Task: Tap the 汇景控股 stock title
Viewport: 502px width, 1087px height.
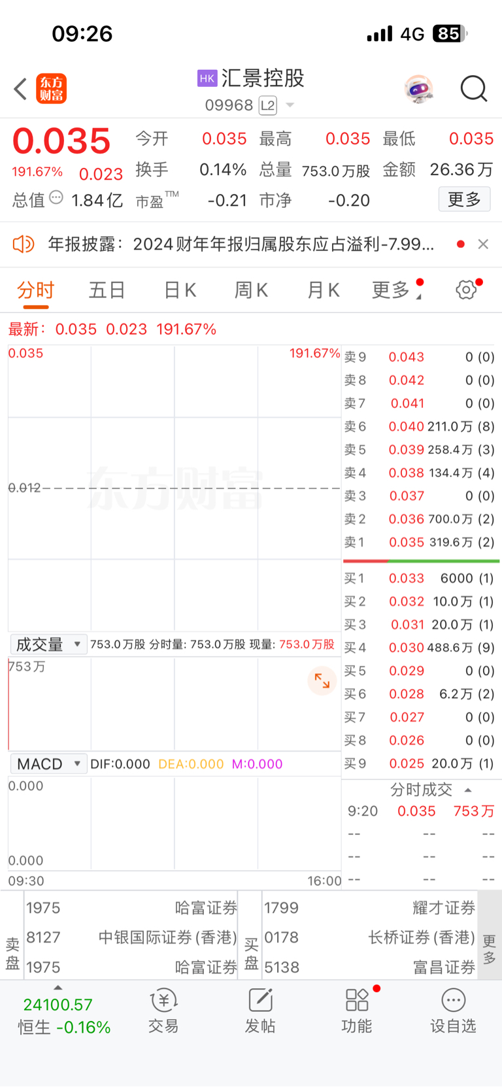Action: [263, 78]
